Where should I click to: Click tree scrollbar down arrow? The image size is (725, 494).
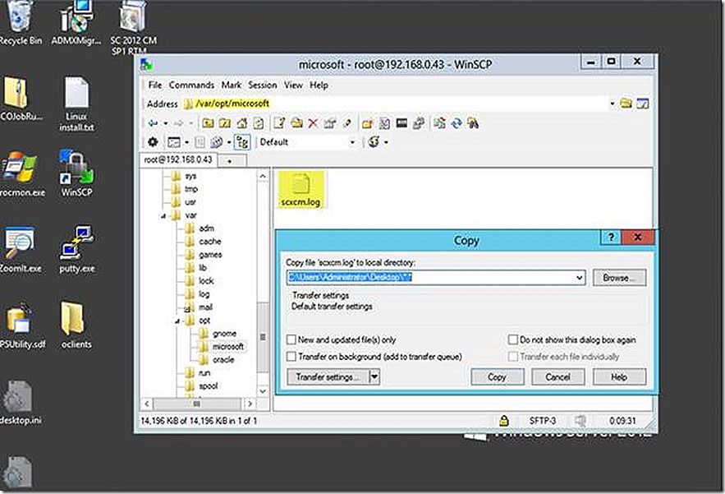263,392
